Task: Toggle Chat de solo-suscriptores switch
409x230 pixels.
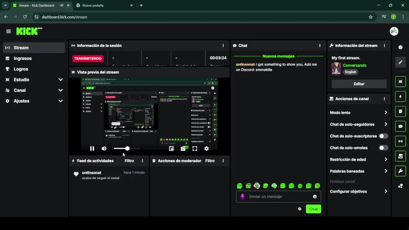Action: point(383,136)
